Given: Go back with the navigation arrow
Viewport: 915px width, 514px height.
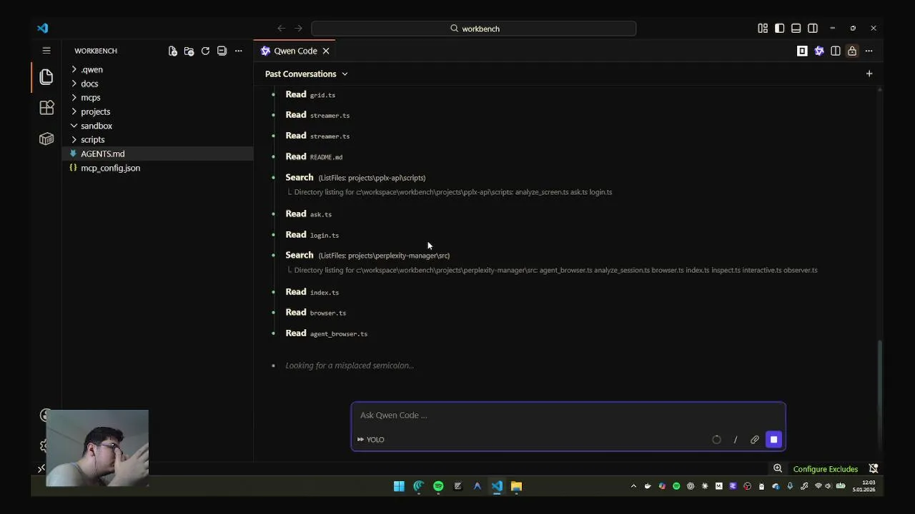Looking at the screenshot, I should (x=281, y=29).
